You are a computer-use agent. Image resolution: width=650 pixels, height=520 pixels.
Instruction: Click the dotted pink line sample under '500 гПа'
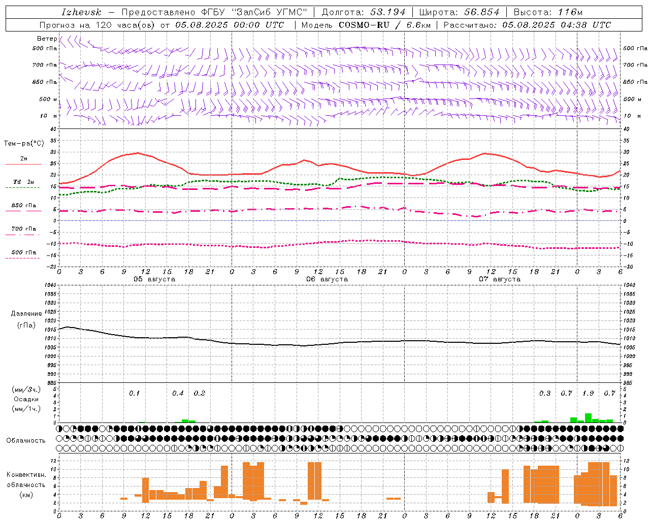(22, 258)
